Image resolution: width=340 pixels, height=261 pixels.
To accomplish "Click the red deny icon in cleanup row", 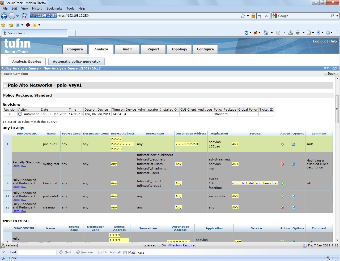I will [282, 208].
